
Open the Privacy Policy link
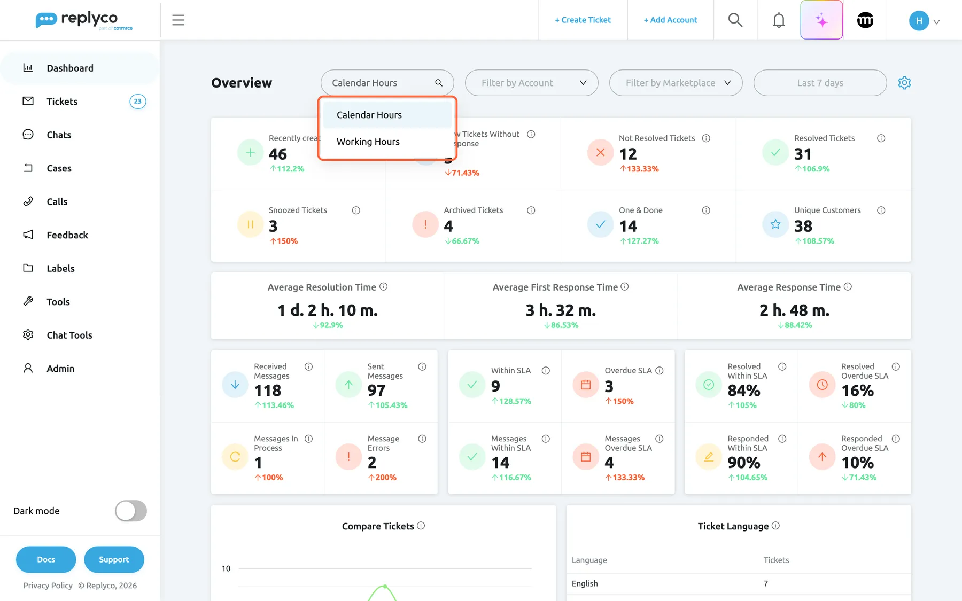pos(48,586)
